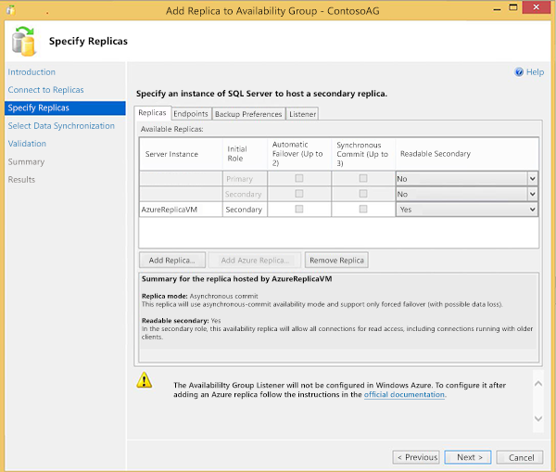Select the AzureReplicaVM server instance cell
The height and width of the screenshot is (472, 556).
[x=180, y=210]
